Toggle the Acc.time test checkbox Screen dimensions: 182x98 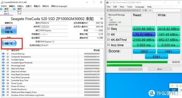click(x=108, y=45)
